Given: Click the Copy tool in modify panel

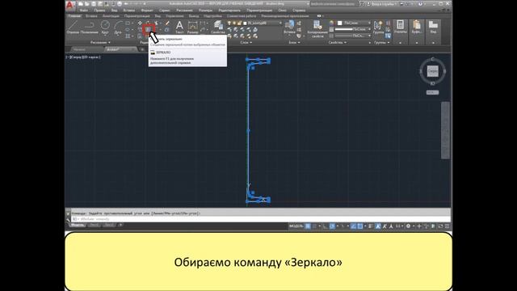Looking at the screenshot, I should (140, 30).
